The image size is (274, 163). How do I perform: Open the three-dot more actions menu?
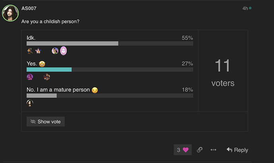point(213,150)
